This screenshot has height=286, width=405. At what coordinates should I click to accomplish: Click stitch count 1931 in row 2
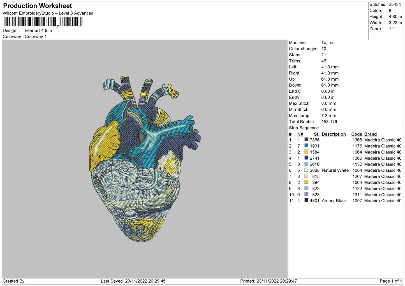point(314,146)
